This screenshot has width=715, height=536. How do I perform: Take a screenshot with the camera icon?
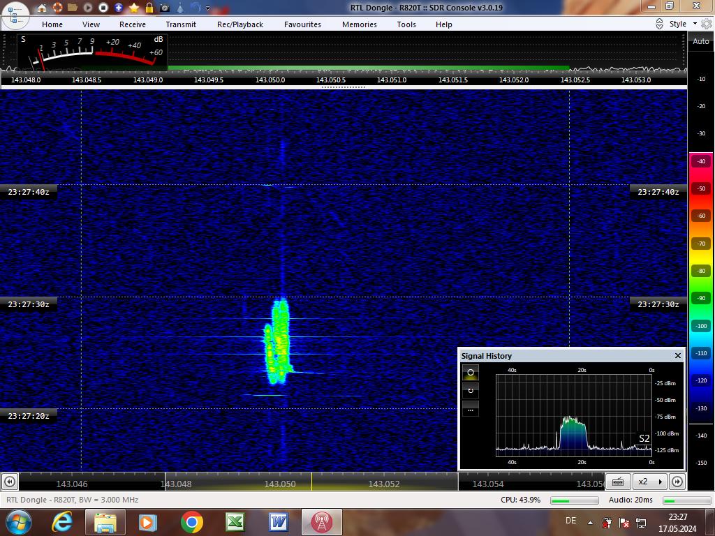coord(165,8)
